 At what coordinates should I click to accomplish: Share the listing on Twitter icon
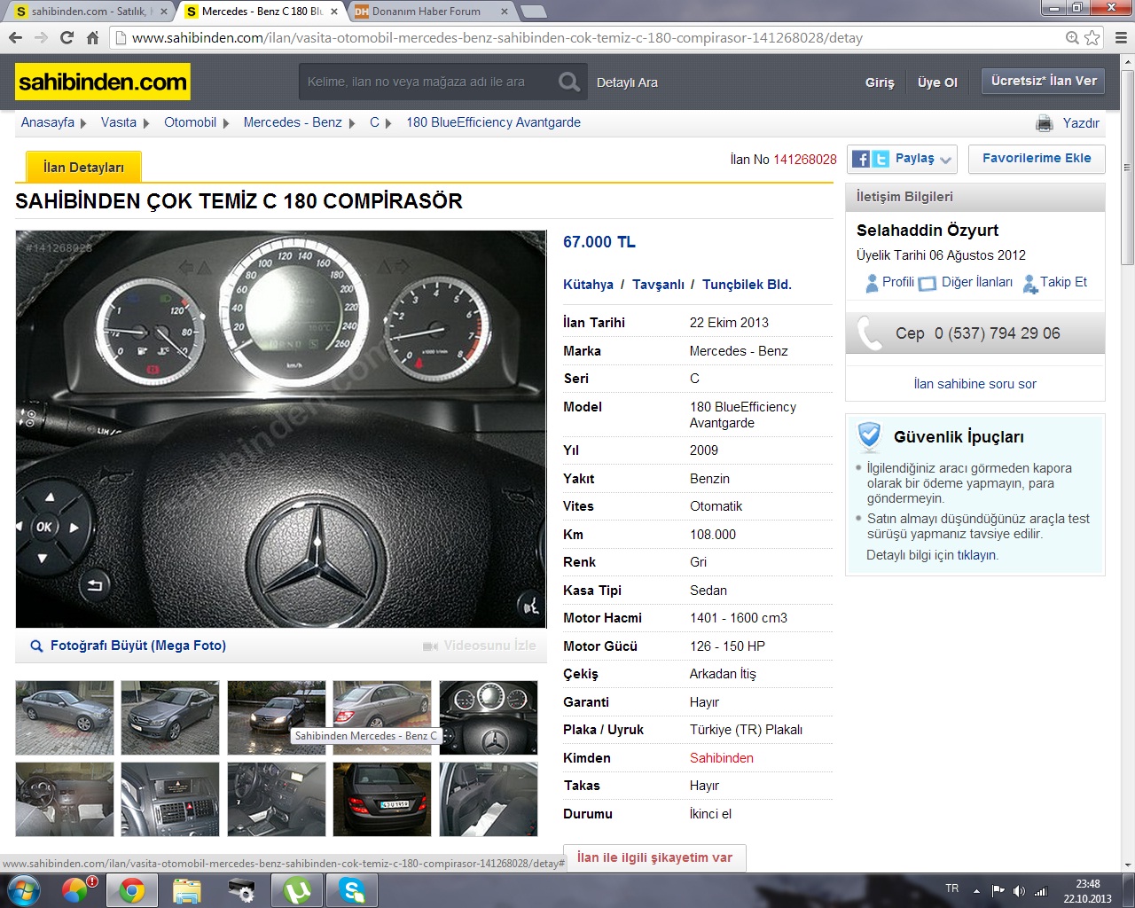[x=880, y=159]
